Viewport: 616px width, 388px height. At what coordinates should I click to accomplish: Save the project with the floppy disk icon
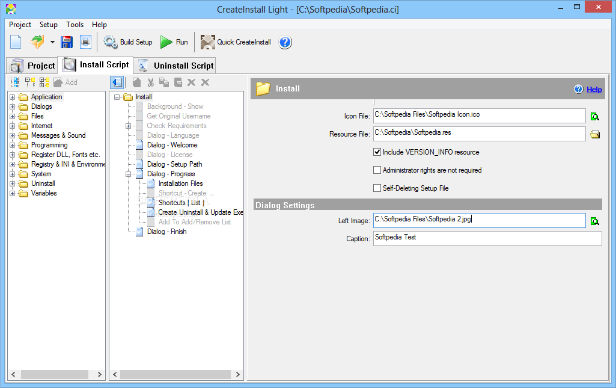pyautogui.click(x=67, y=42)
